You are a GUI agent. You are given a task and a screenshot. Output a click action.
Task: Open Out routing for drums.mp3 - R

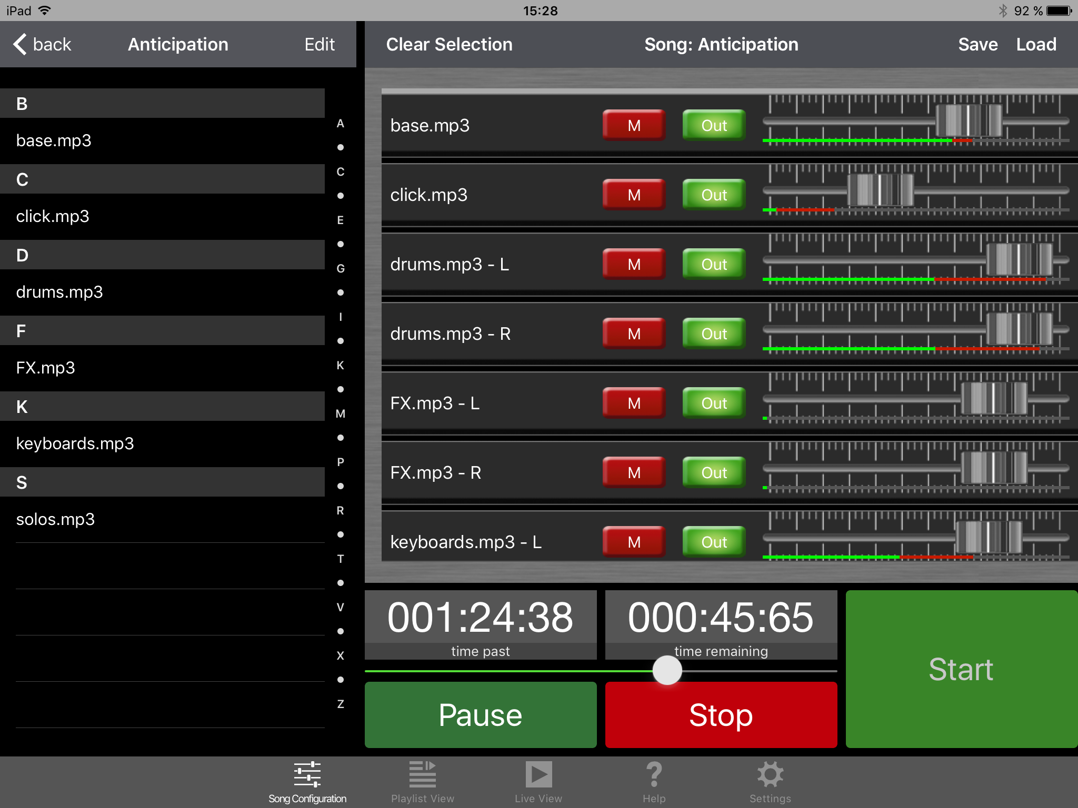click(x=714, y=334)
